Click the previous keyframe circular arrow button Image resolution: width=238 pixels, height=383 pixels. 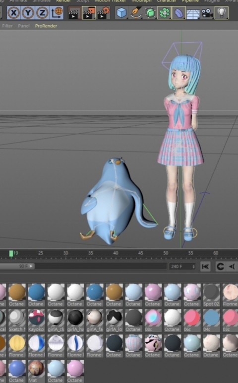coord(220,266)
